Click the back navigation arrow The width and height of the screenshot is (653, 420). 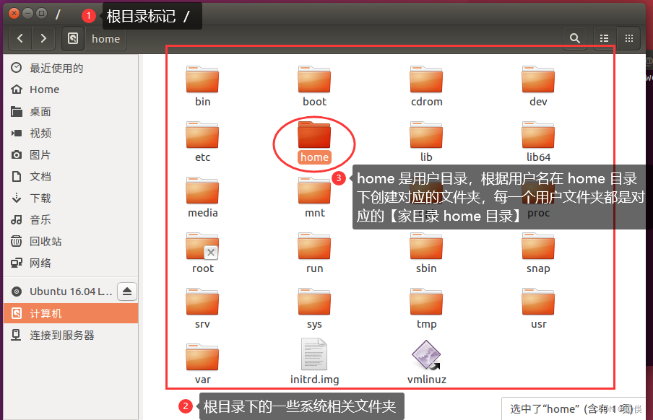[x=20, y=38]
